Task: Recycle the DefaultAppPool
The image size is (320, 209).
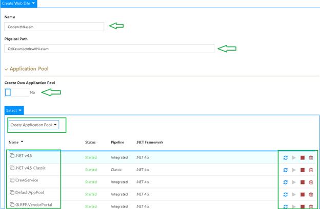Action: point(286,195)
